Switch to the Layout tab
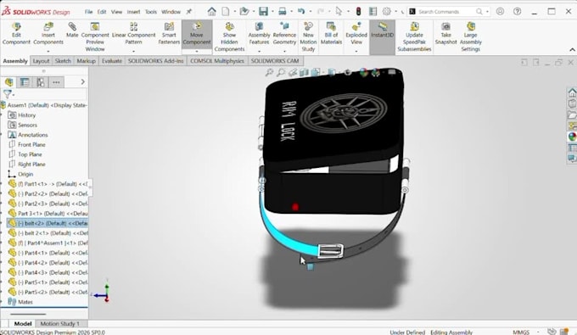The width and height of the screenshot is (577, 335). coord(41,61)
